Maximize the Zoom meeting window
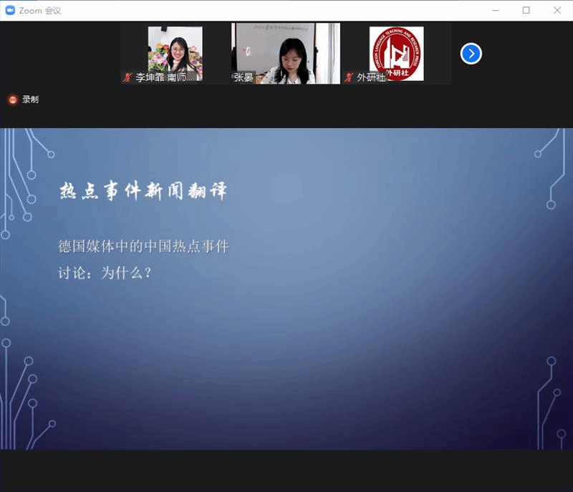The image size is (573, 492). pos(526,10)
